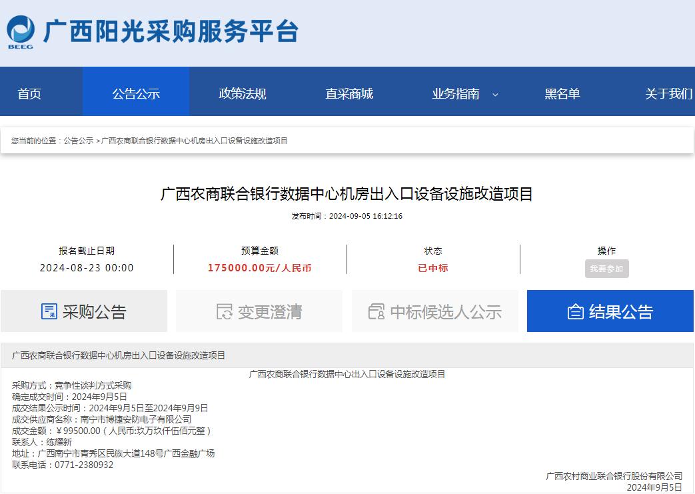
Task: Click supplier name 南宁市博捷安防电子有限公司
Action: [x=136, y=419]
